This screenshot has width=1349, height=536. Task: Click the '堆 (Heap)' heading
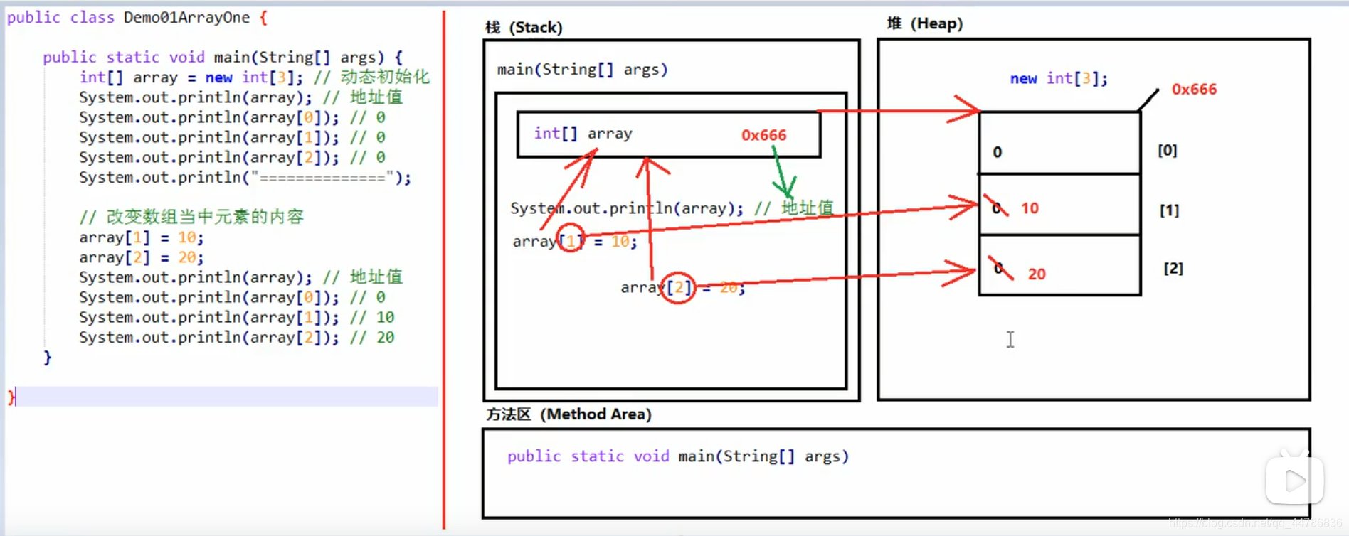pyautogui.click(x=925, y=23)
